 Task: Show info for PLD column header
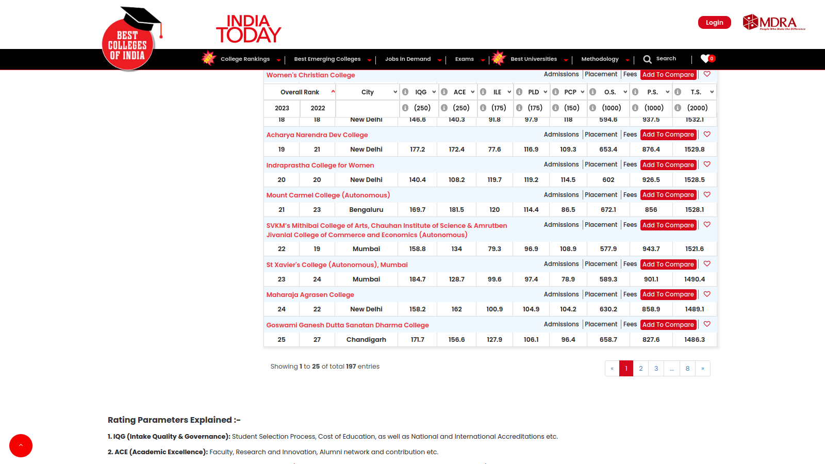point(519,92)
